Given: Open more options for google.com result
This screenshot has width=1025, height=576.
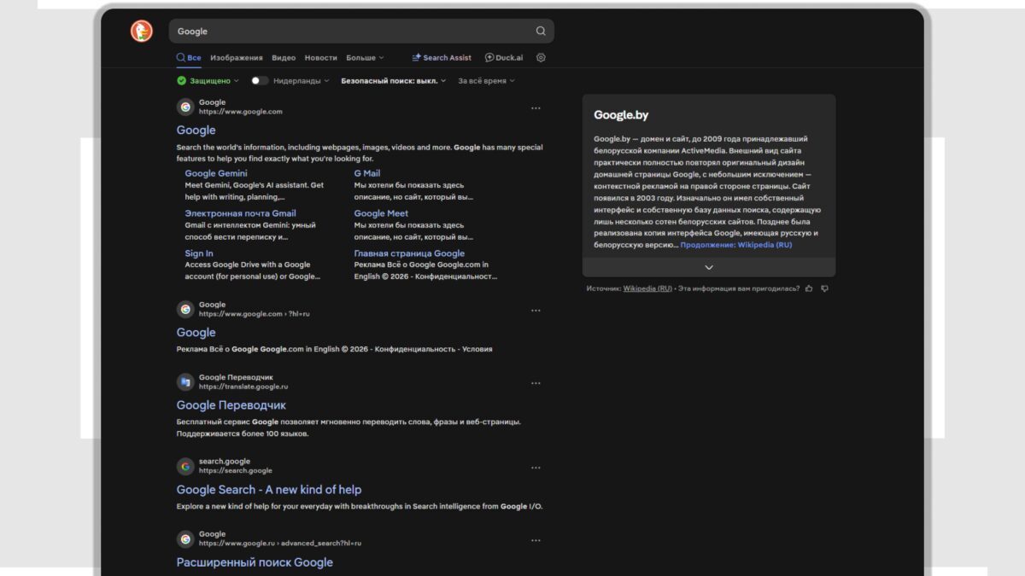Looking at the screenshot, I should click(x=536, y=108).
